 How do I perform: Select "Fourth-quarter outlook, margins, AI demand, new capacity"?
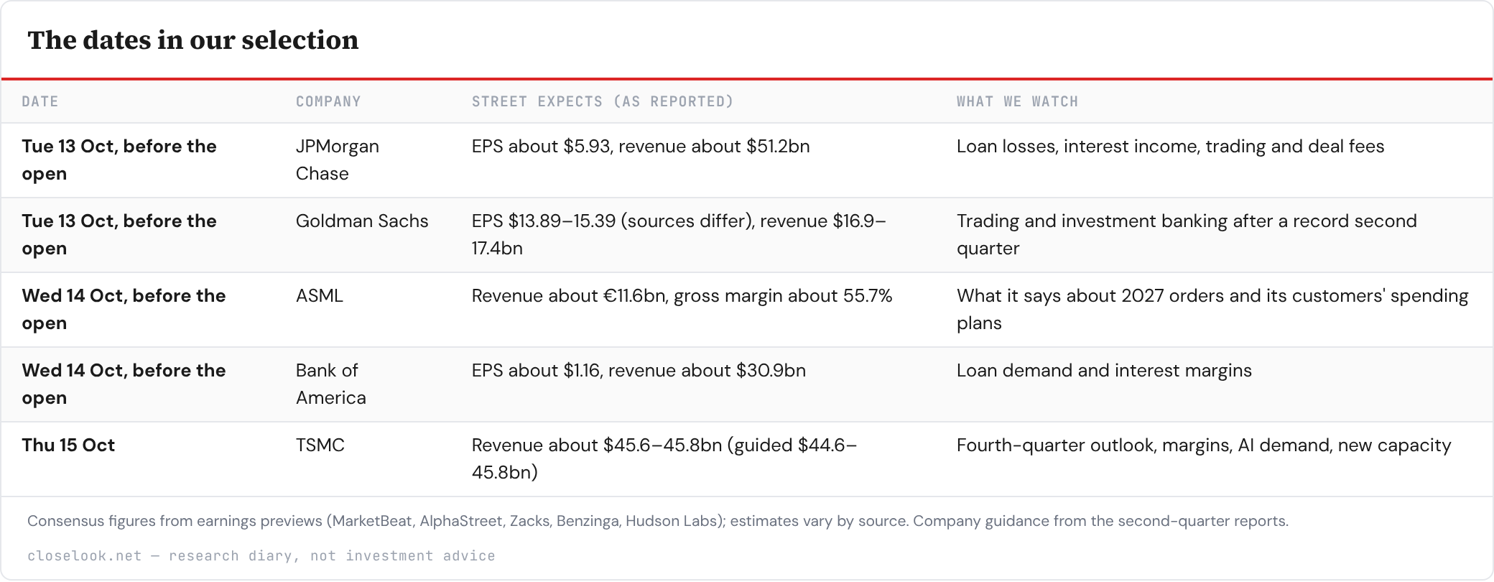(x=1204, y=445)
